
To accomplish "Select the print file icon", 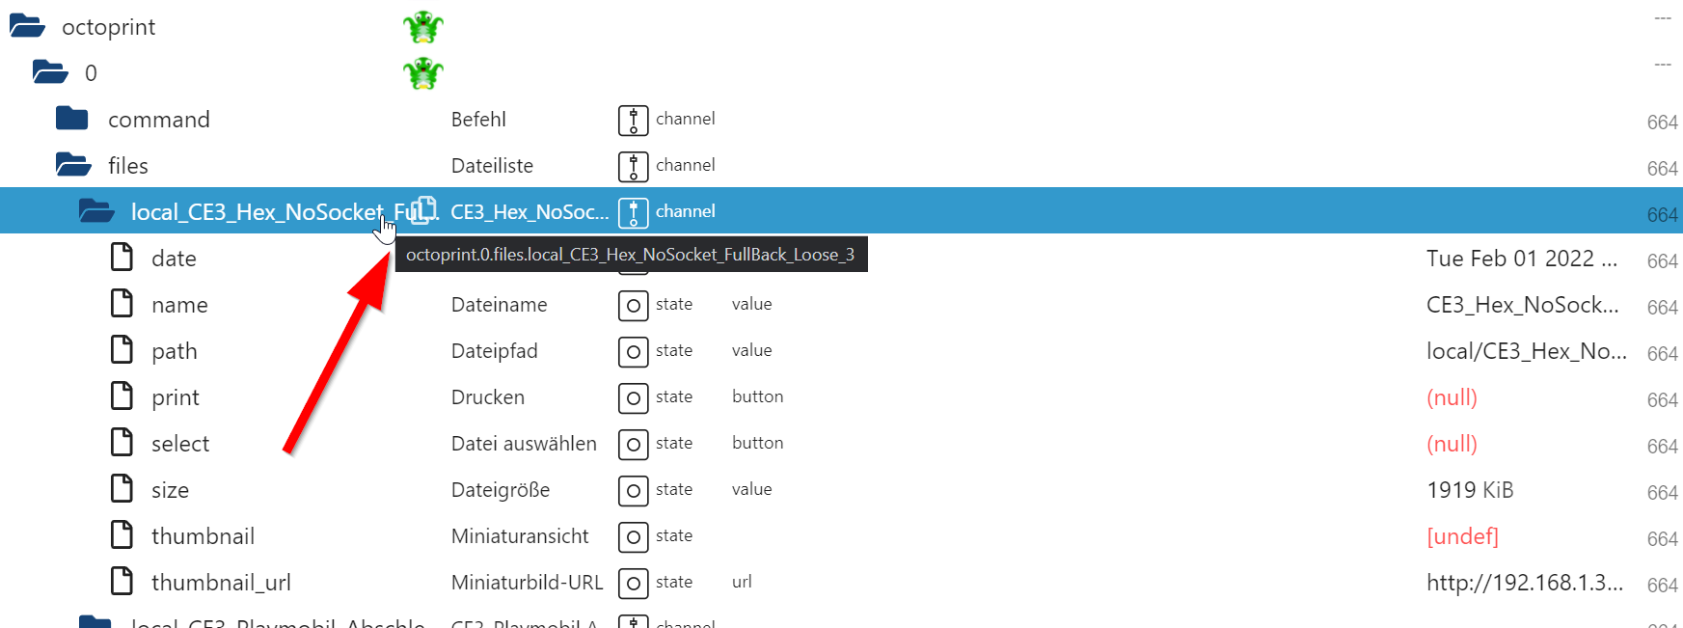I will coord(122,396).
